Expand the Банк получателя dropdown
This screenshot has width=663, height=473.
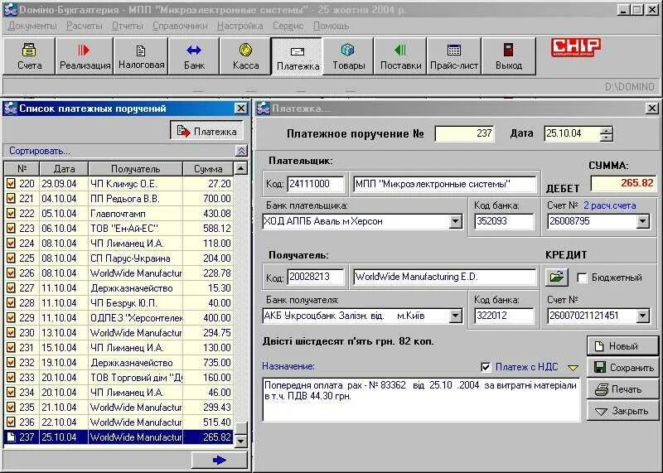(x=455, y=316)
